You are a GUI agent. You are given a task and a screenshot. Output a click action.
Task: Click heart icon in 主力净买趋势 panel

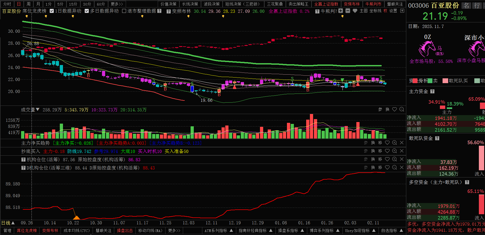(387, 143)
